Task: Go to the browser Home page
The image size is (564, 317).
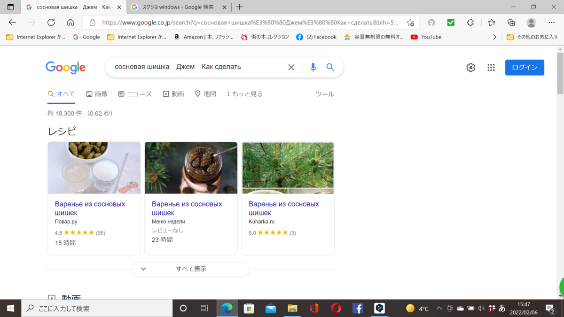Action: 70,23
